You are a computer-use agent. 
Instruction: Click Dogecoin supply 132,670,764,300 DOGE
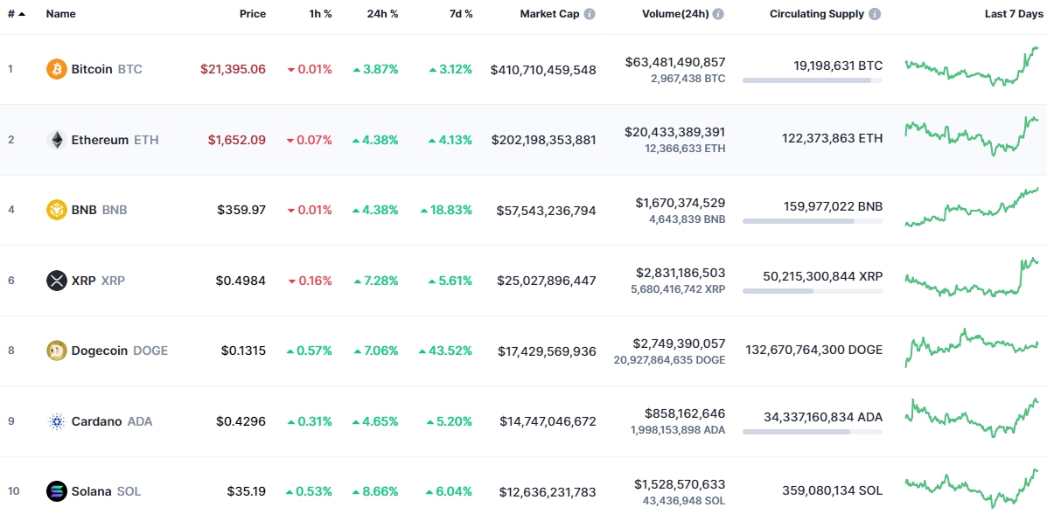tap(814, 350)
